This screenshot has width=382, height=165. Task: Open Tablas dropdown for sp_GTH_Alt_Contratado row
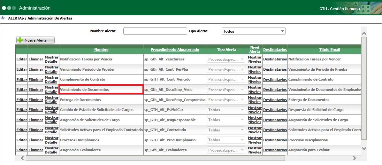[x=226, y=130]
